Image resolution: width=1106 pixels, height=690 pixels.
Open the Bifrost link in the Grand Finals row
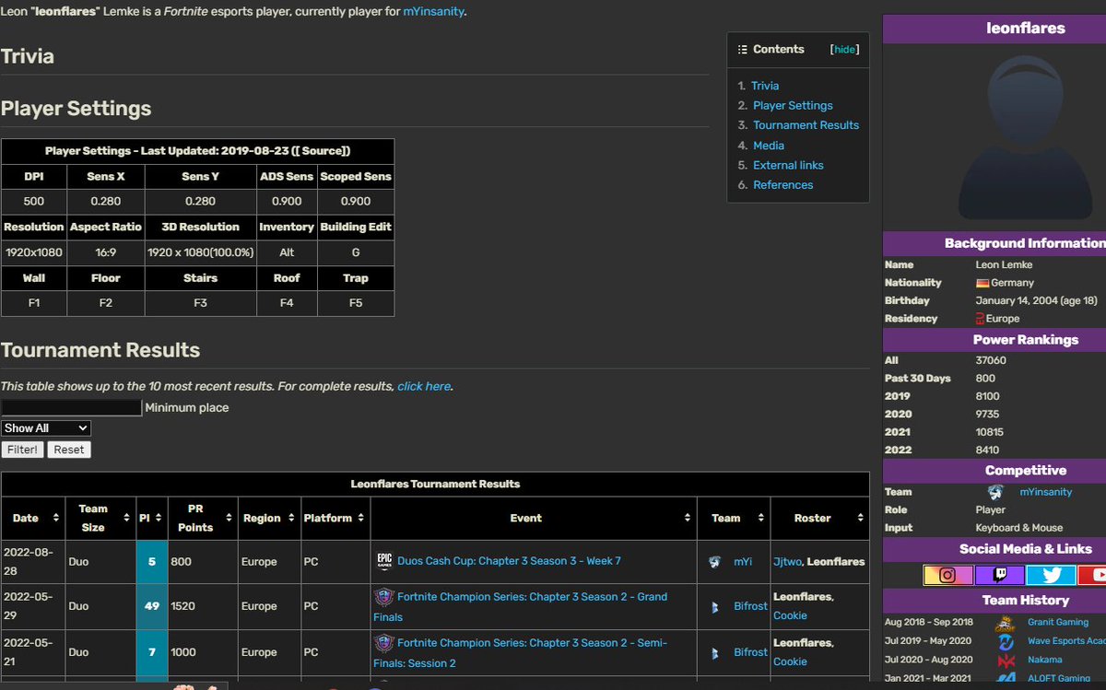click(750, 606)
